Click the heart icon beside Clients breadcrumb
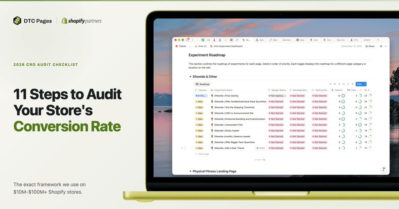This screenshot has width=399, height=209. coord(177,46)
